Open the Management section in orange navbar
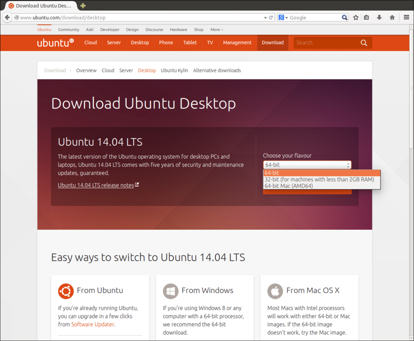 coord(237,42)
